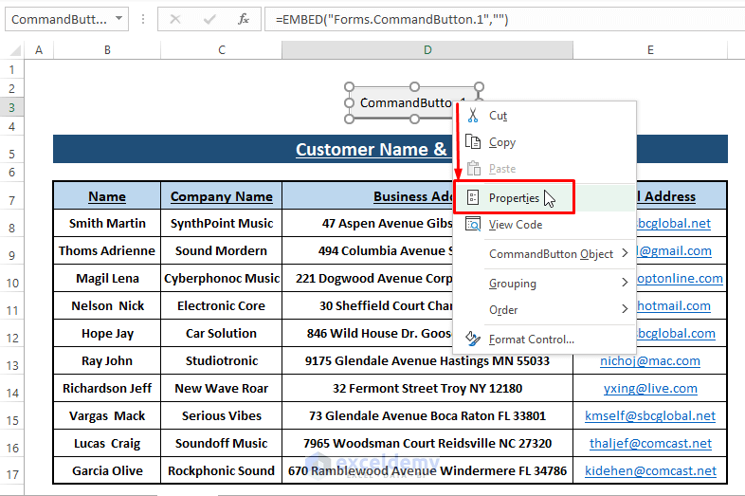Click the Copy icon in context menu

click(x=472, y=142)
